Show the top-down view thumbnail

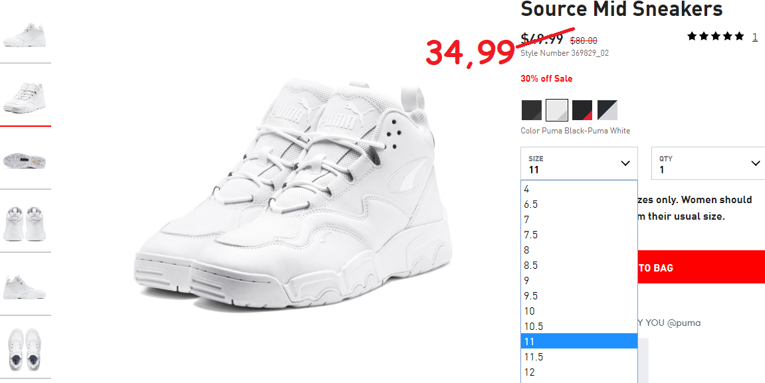click(25, 350)
